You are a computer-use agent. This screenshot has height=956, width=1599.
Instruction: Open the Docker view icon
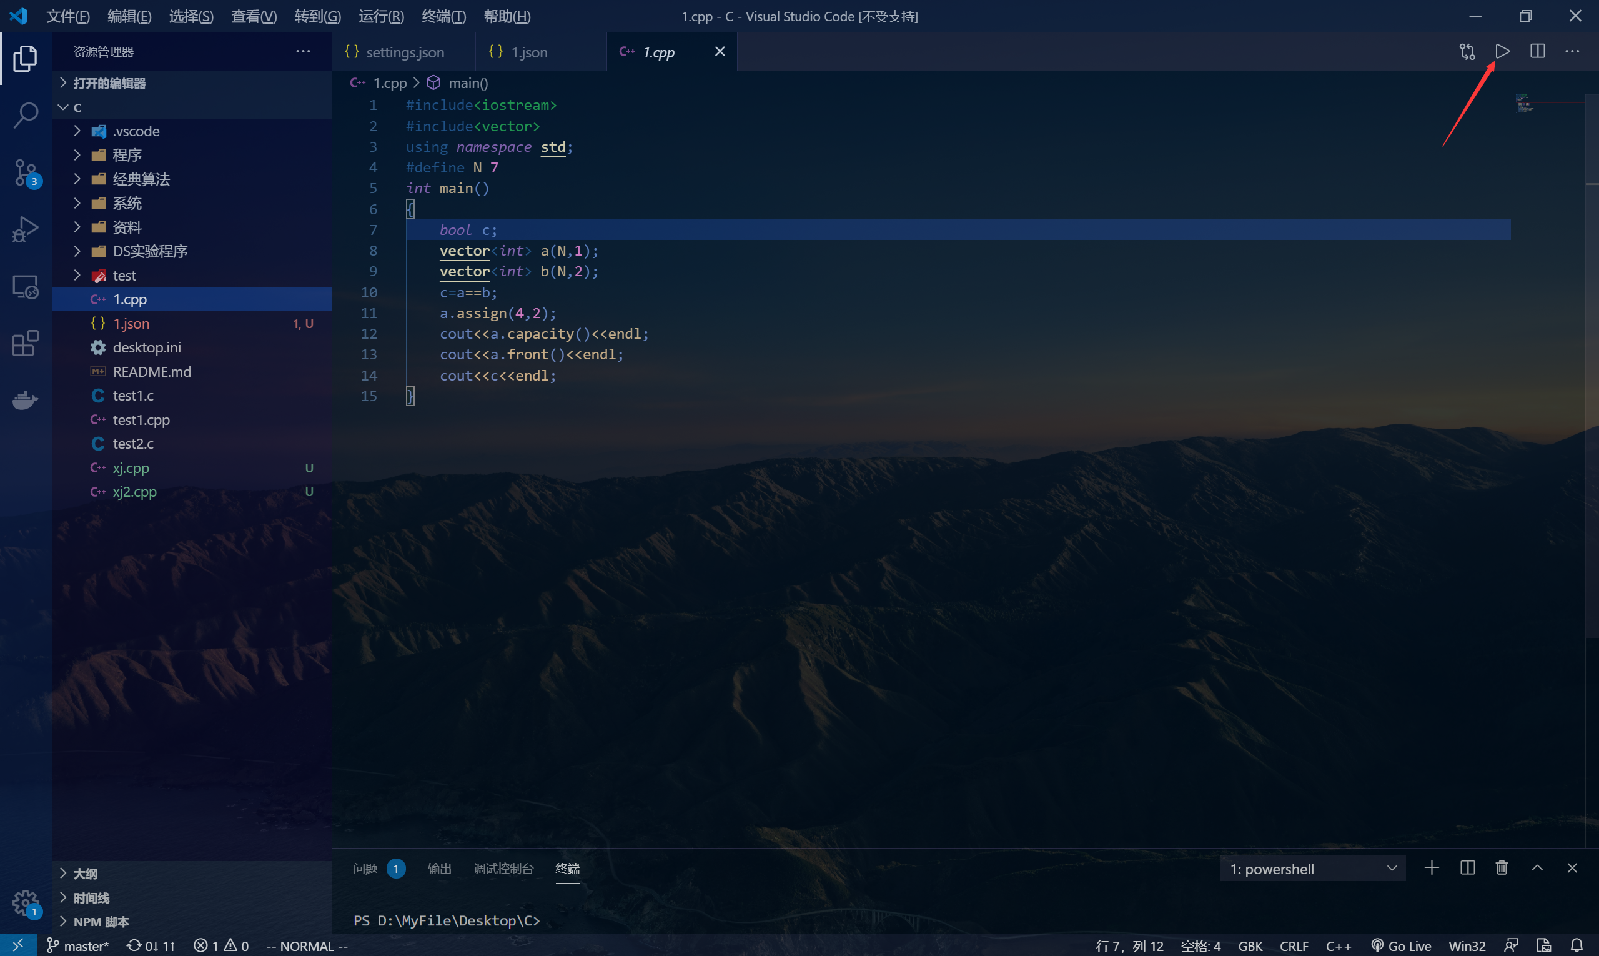(25, 400)
